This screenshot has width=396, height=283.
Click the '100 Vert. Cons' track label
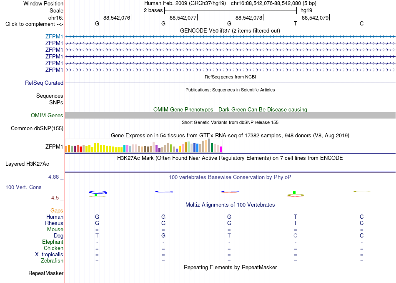(x=23, y=187)
